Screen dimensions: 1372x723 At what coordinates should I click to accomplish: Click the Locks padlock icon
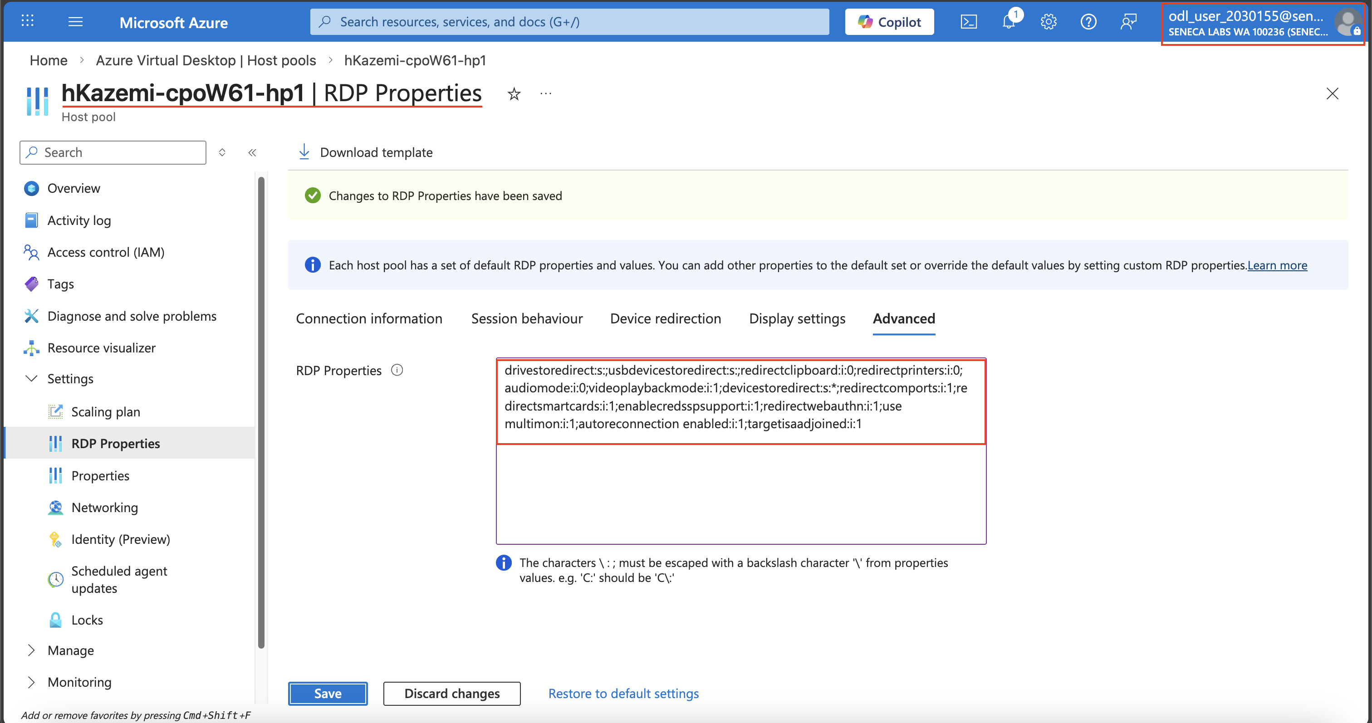(x=55, y=620)
